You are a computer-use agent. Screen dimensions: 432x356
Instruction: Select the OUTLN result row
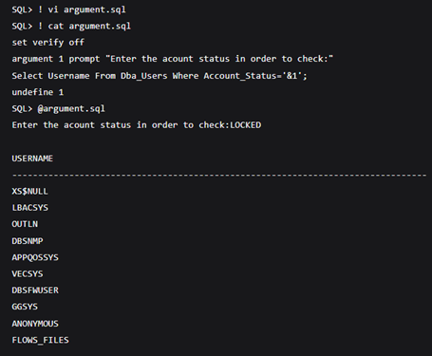25,224
